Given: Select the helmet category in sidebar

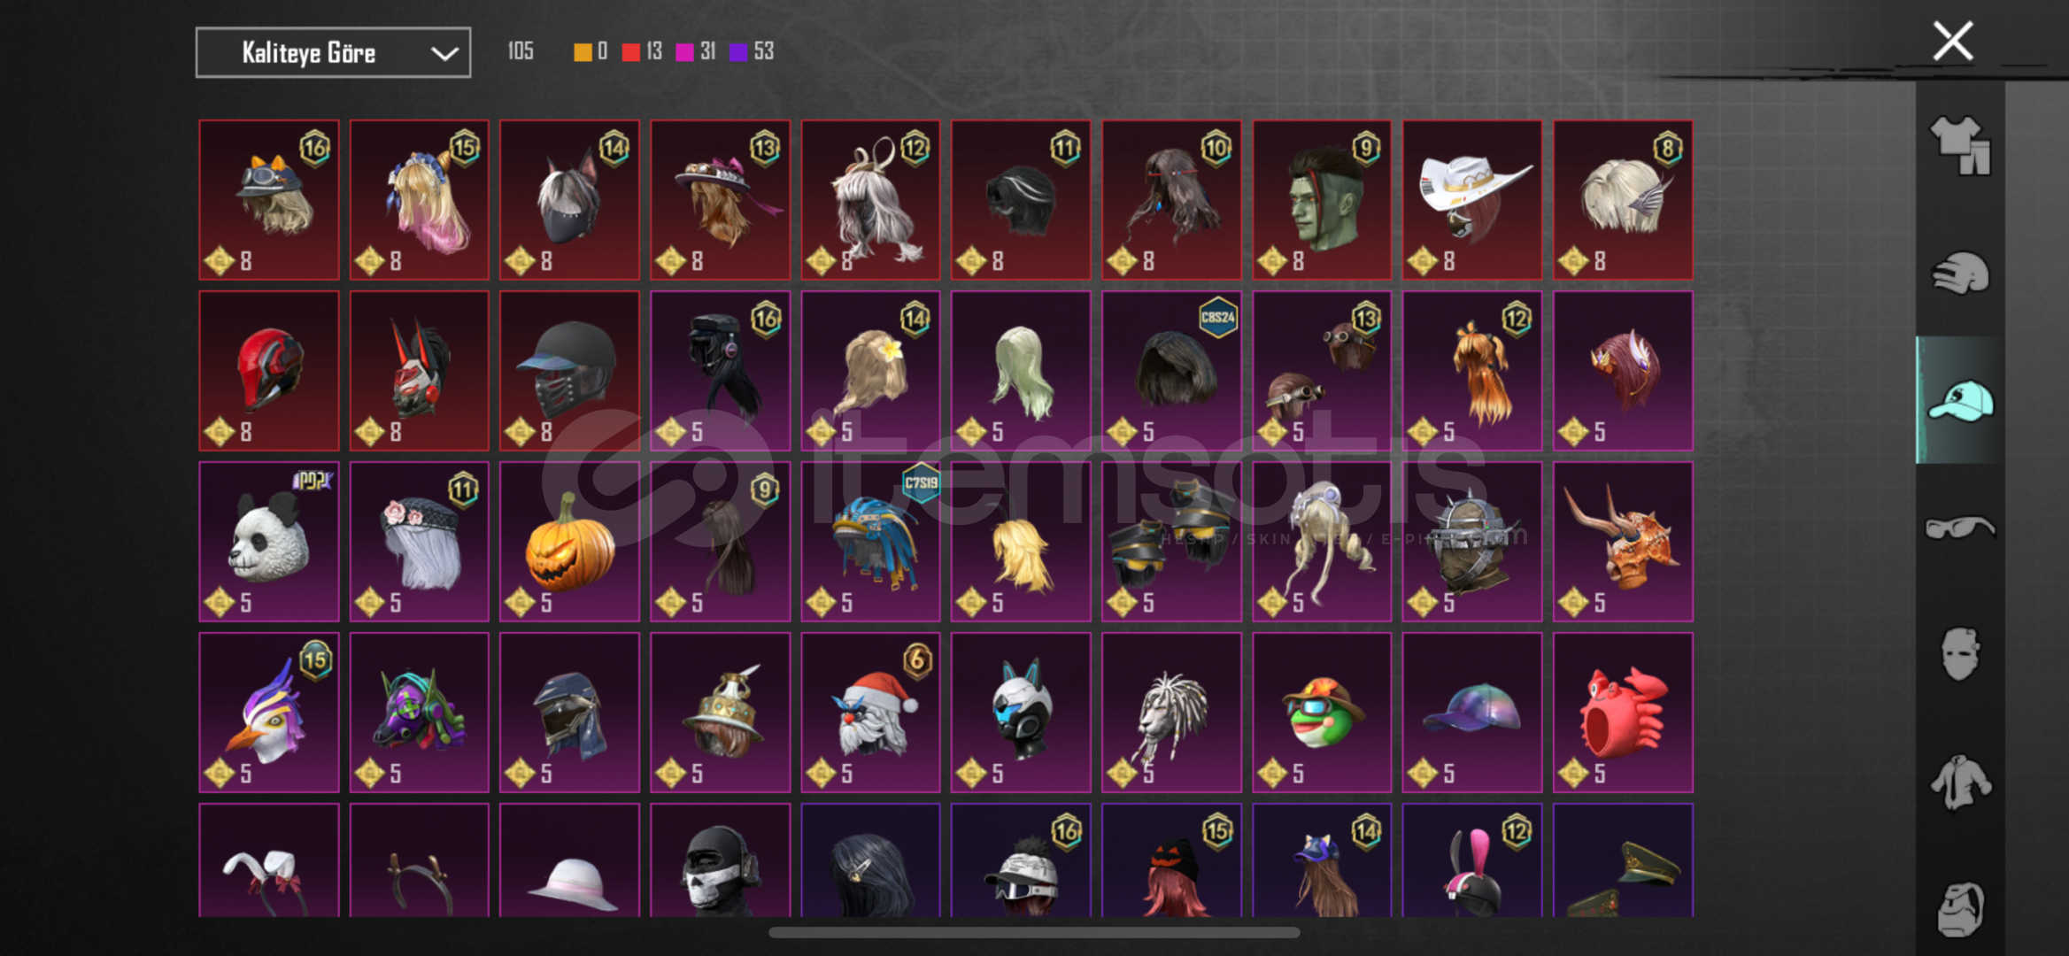Looking at the screenshot, I should [x=1960, y=274].
